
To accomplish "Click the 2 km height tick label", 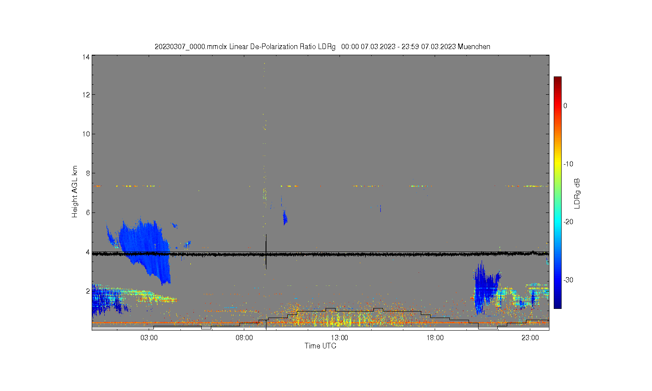I will pos(88,291).
